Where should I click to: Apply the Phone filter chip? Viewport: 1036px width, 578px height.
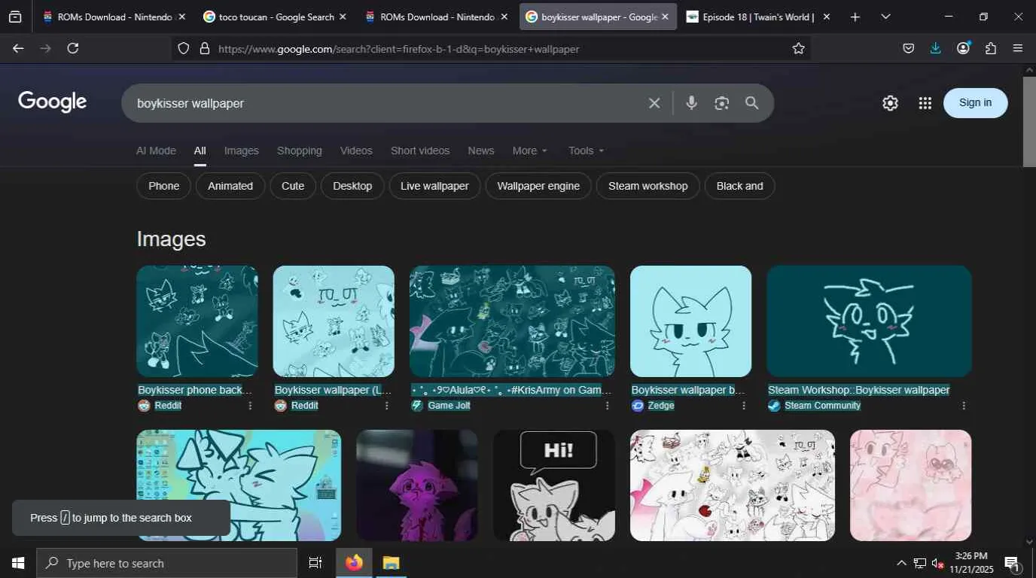point(163,186)
